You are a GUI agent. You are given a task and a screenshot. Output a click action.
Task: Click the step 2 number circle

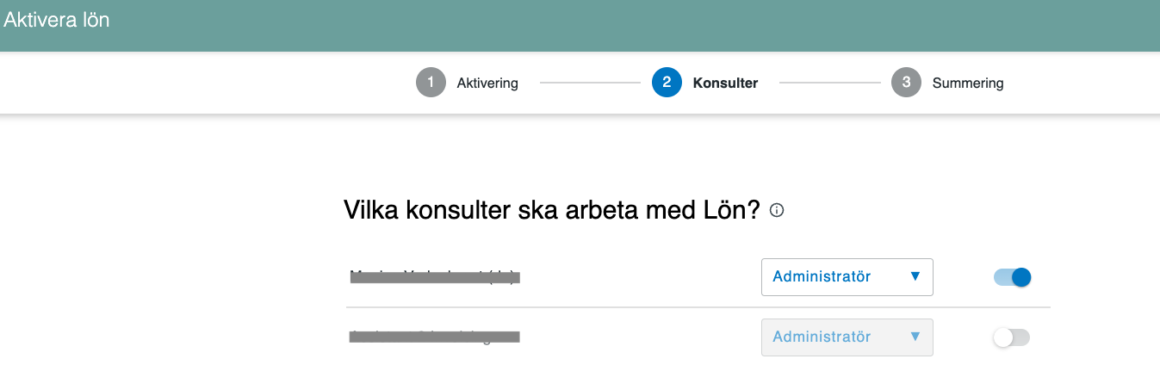tap(667, 84)
